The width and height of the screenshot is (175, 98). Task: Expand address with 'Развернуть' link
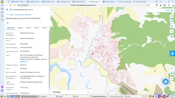click(25, 62)
